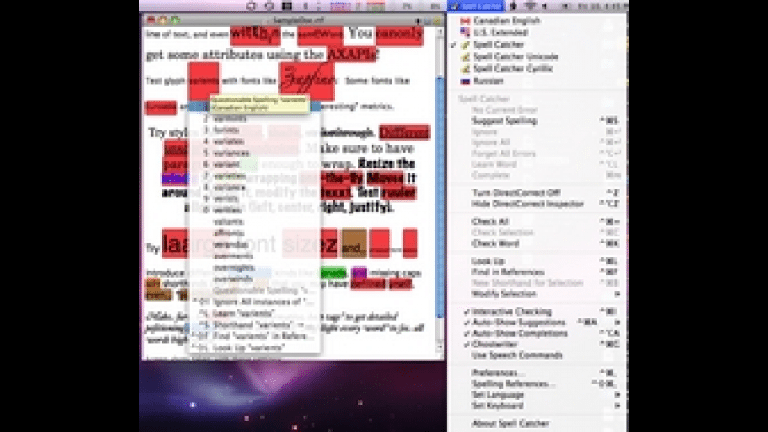
Task: Click Spell Catcher menu bar title
Action: point(476,6)
